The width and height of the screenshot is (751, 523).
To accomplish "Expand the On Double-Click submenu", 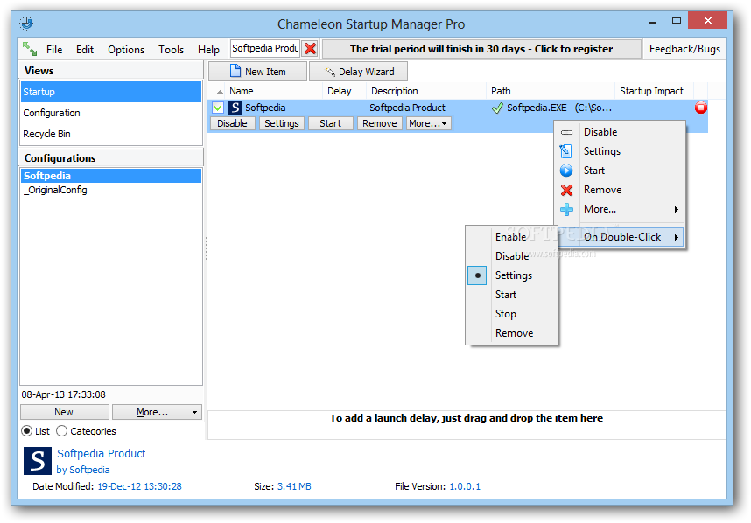I will 621,237.
